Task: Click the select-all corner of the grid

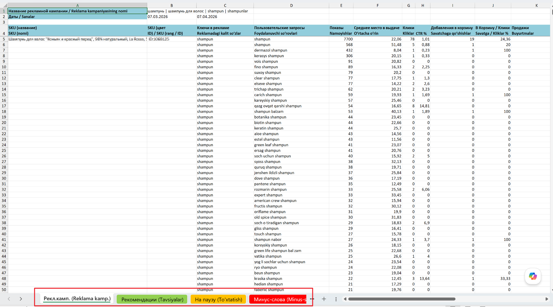Action: (4, 5)
